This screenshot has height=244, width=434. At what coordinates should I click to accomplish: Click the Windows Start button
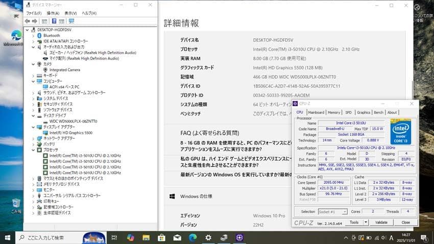(8, 238)
